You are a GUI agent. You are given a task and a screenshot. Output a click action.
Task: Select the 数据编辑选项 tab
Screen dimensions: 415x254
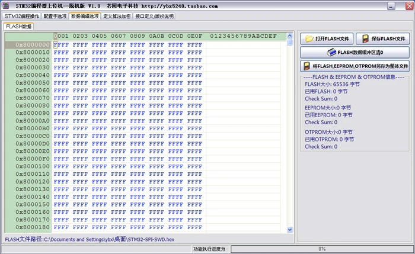[85, 16]
